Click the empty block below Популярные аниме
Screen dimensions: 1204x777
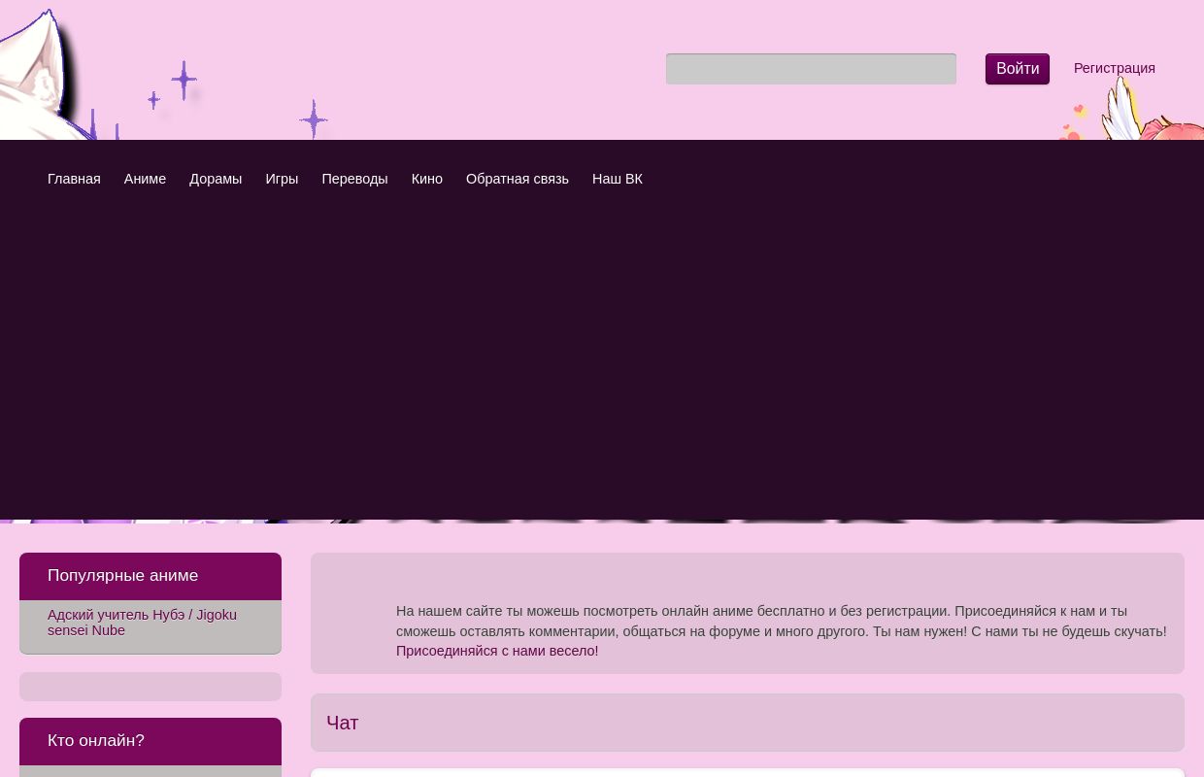(x=150, y=687)
